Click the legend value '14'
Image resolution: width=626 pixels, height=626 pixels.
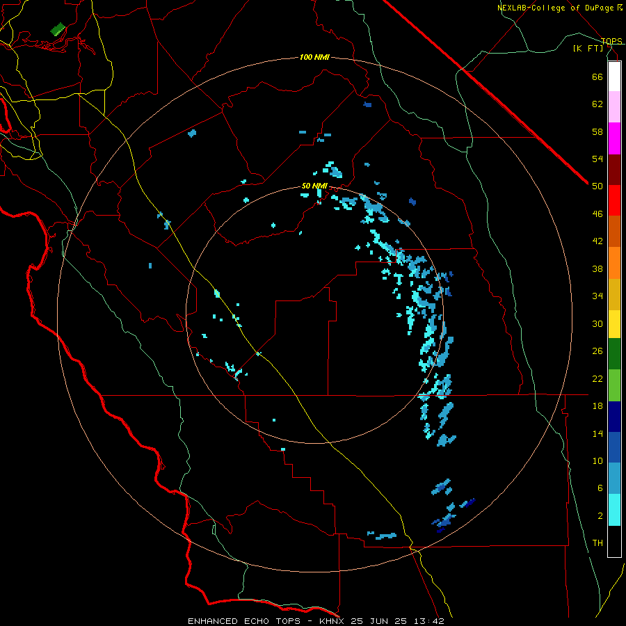tap(597, 433)
